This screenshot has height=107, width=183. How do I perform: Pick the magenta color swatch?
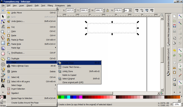pos(81,97)
